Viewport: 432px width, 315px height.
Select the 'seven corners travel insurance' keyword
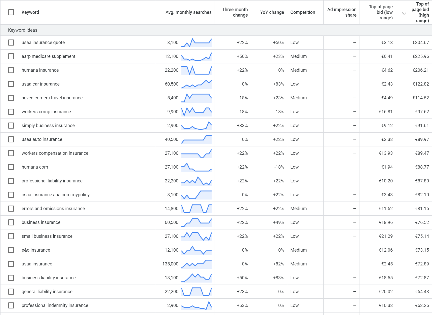[52, 98]
